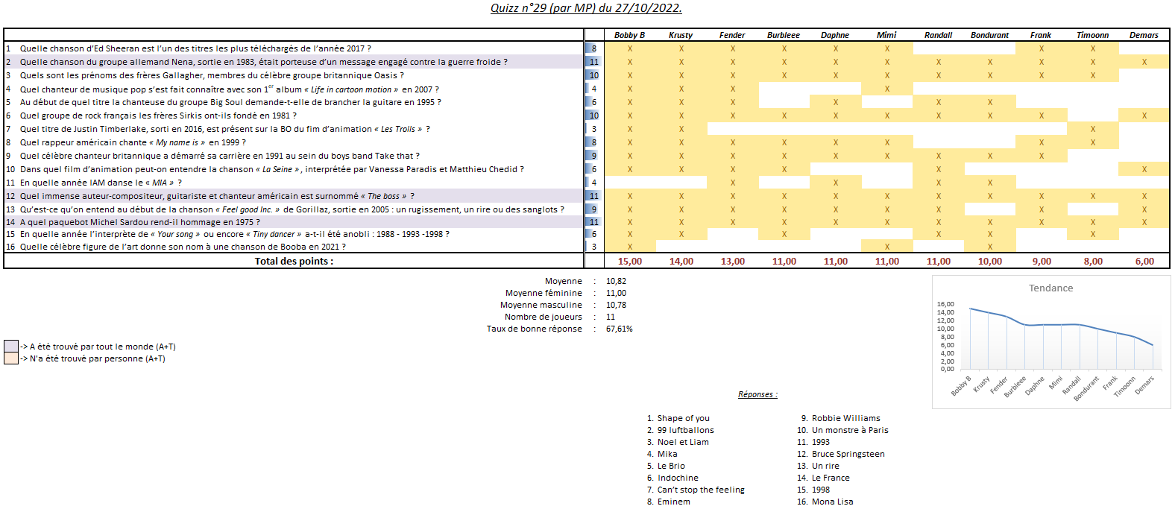Click Bobby B's total 15,00
1175x509 pixels.
click(630, 262)
